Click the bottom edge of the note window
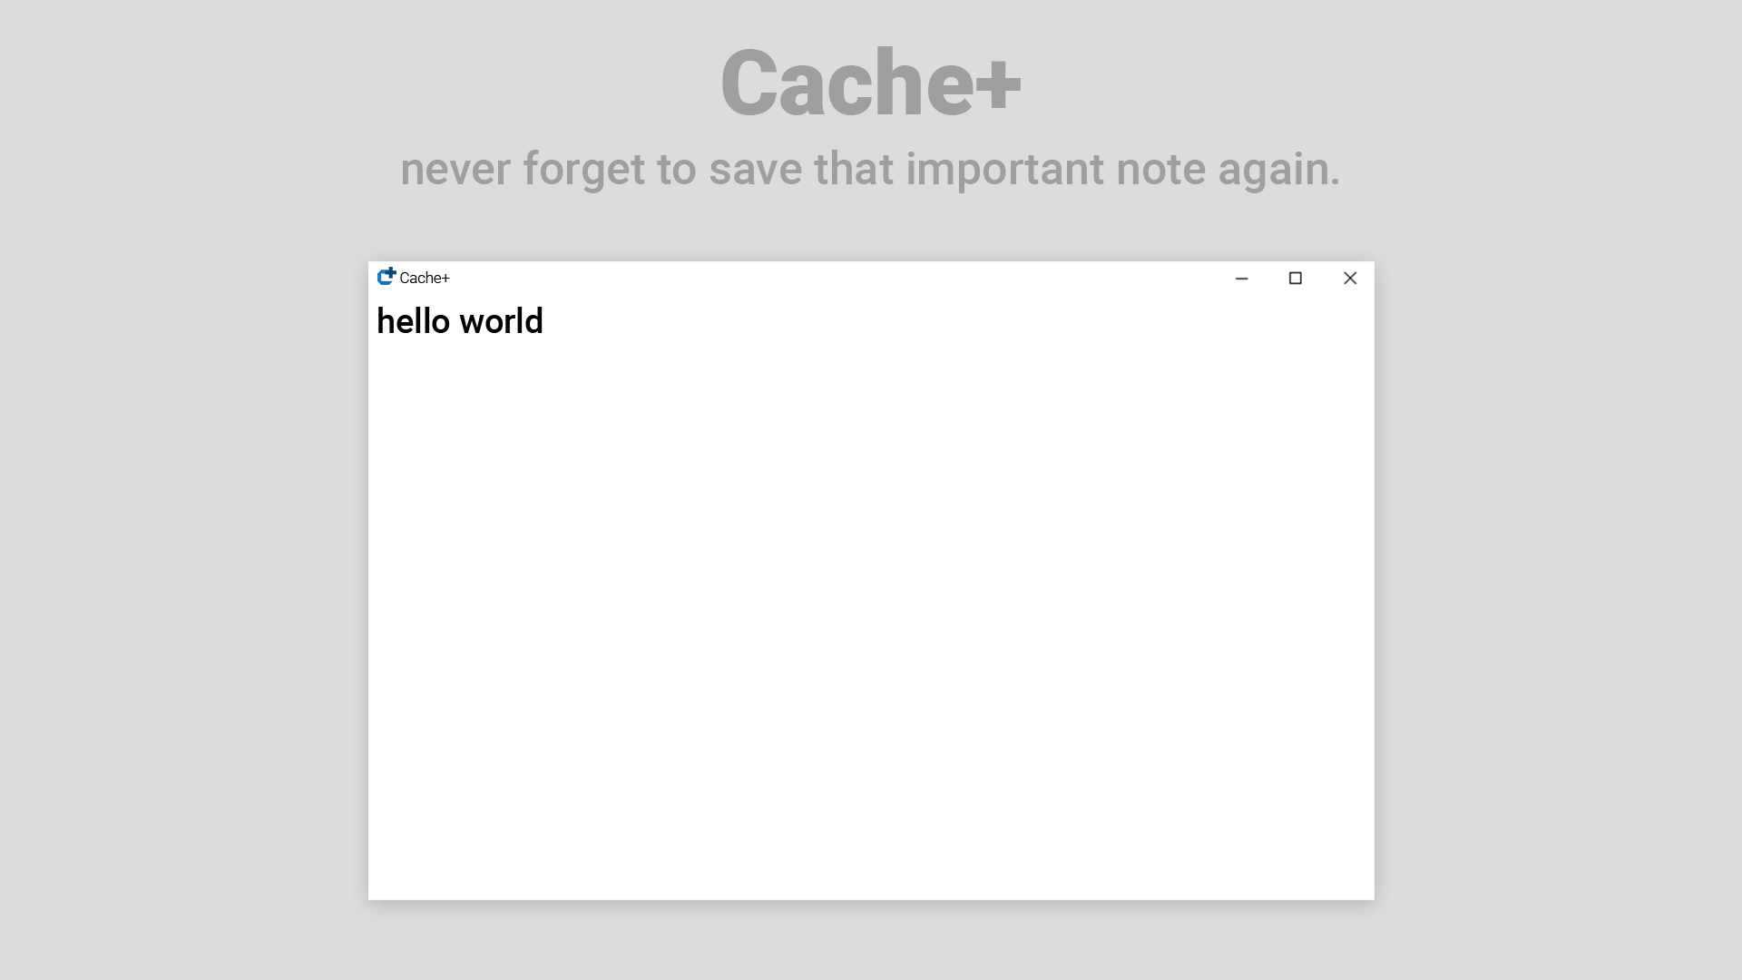This screenshot has width=1742, height=980. pos(871,897)
